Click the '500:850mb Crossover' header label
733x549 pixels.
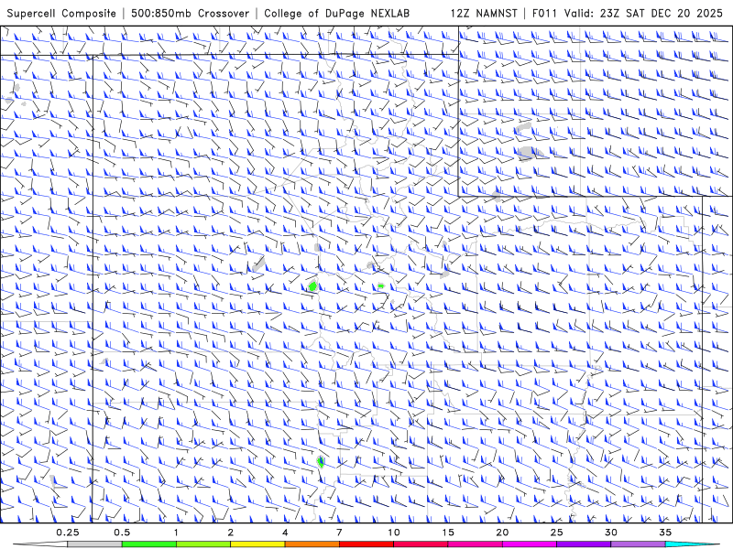point(191,13)
